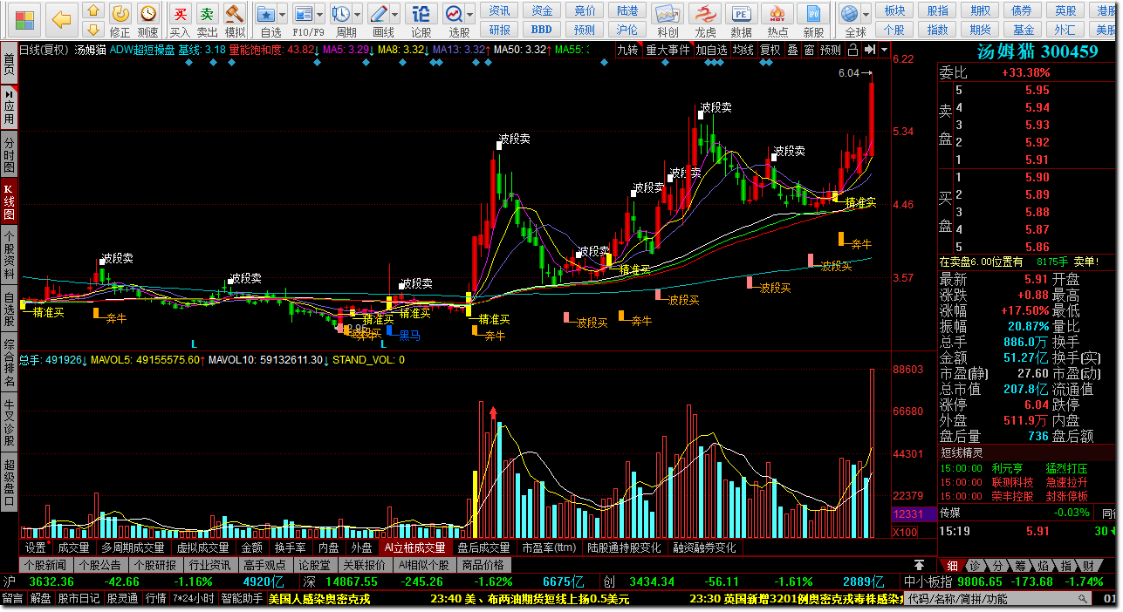The height and width of the screenshot is (612, 1123).
Task: Expand the 全球 dropdown arrow
Action: [x=866, y=15]
